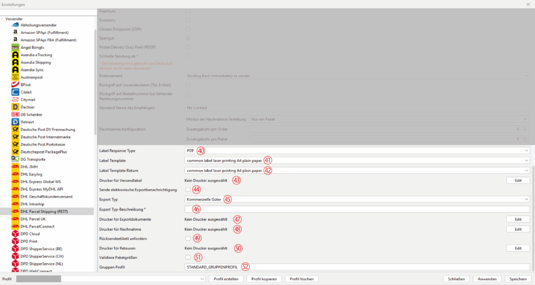Click the Asendia Sync icon
Image resolution: width=535 pixels, height=285 pixels.
[x=15, y=70]
